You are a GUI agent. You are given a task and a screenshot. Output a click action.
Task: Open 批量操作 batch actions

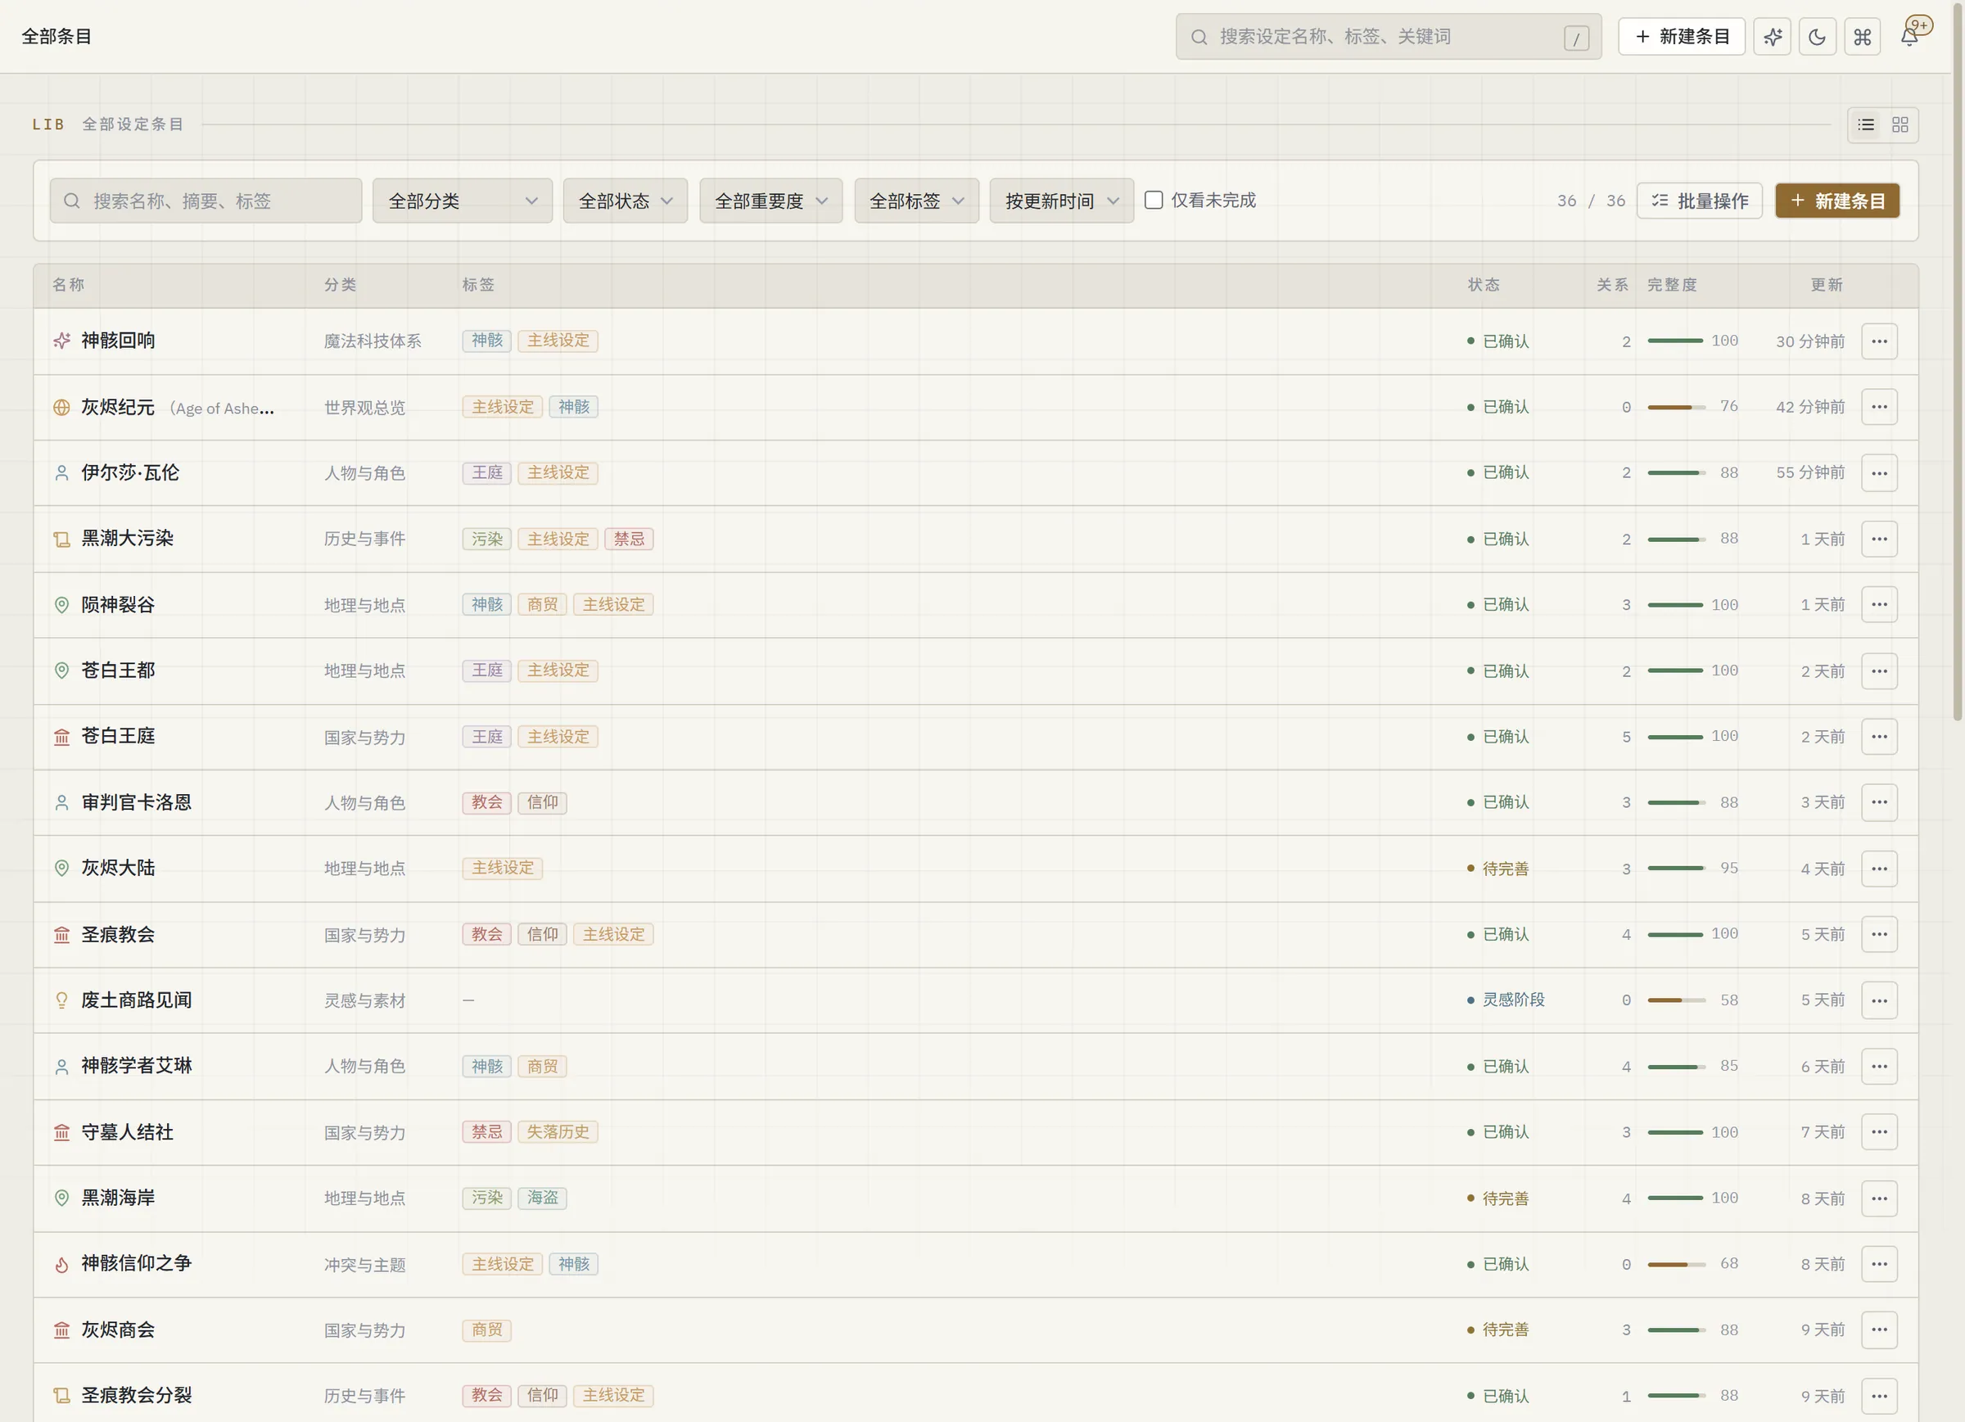tap(1700, 201)
